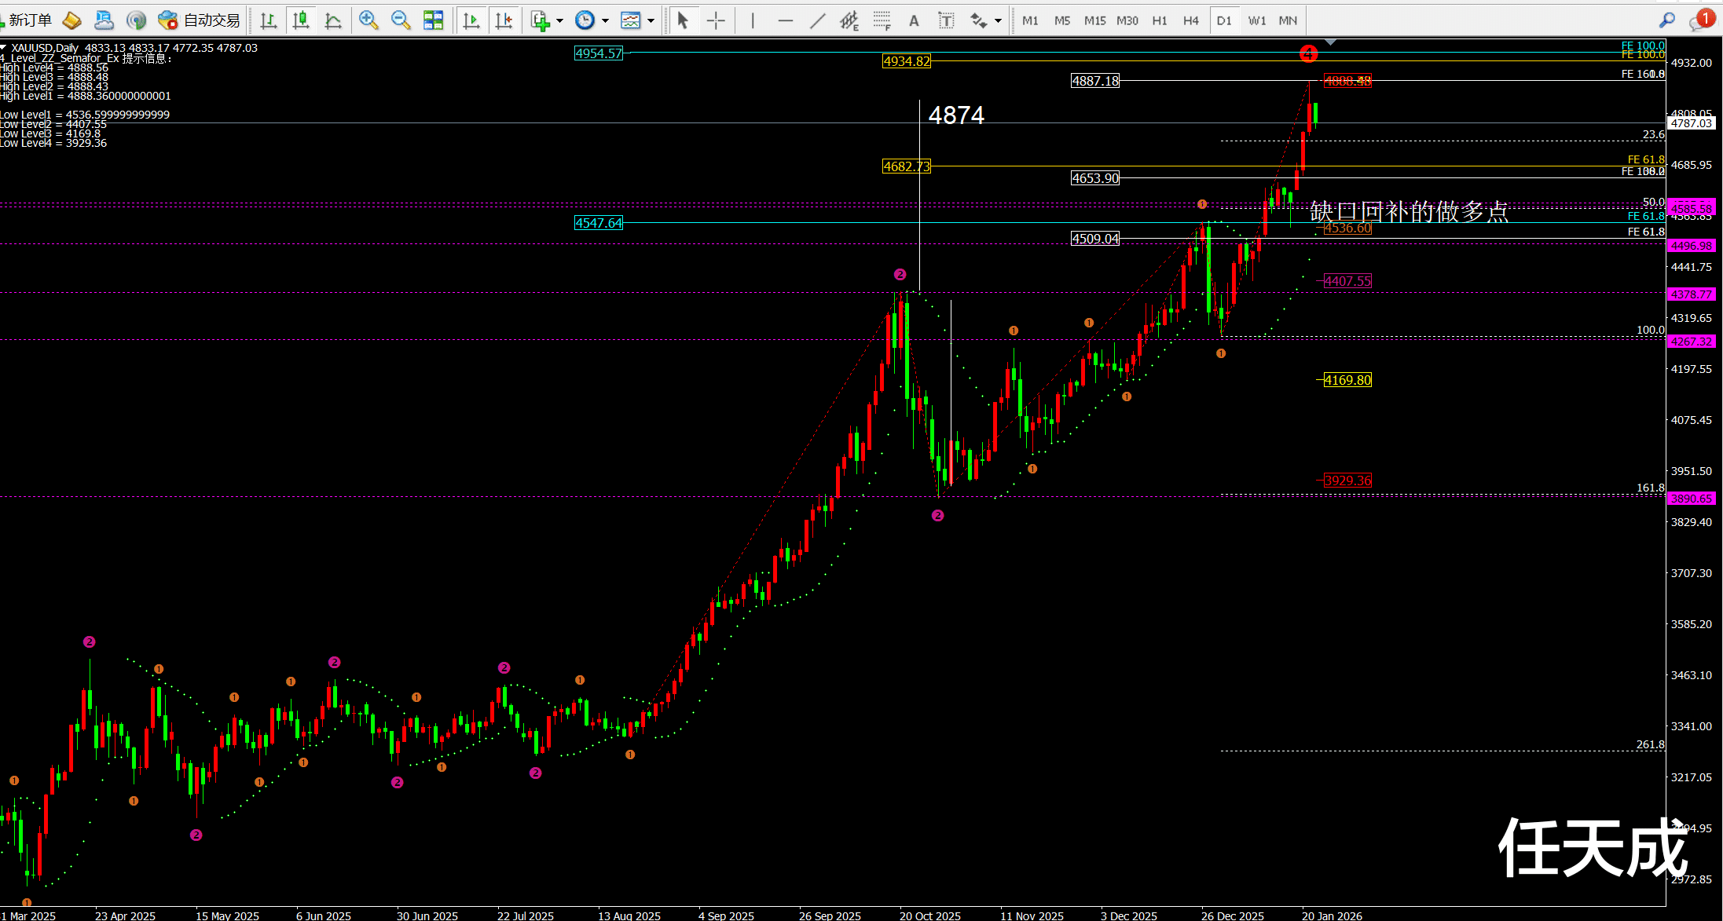Select the equidistant channel tool

(x=849, y=20)
